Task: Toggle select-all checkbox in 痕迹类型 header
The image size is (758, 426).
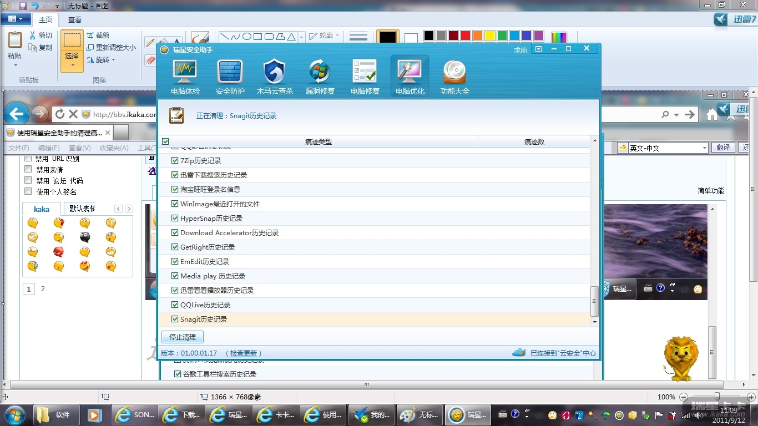Action: tap(165, 142)
